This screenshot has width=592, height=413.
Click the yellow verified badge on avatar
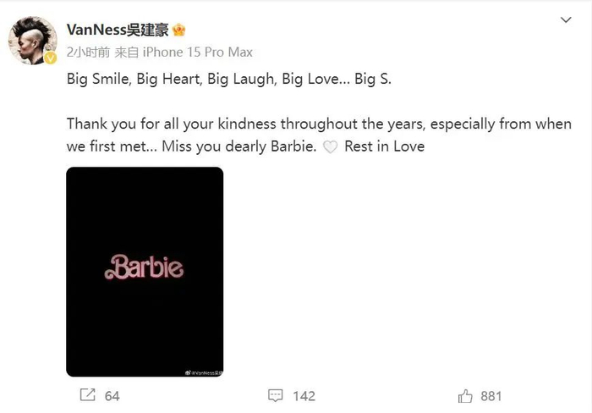click(50, 58)
